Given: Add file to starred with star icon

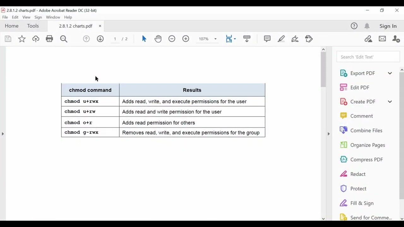Looking at the screenshot, I should point(22,39).
